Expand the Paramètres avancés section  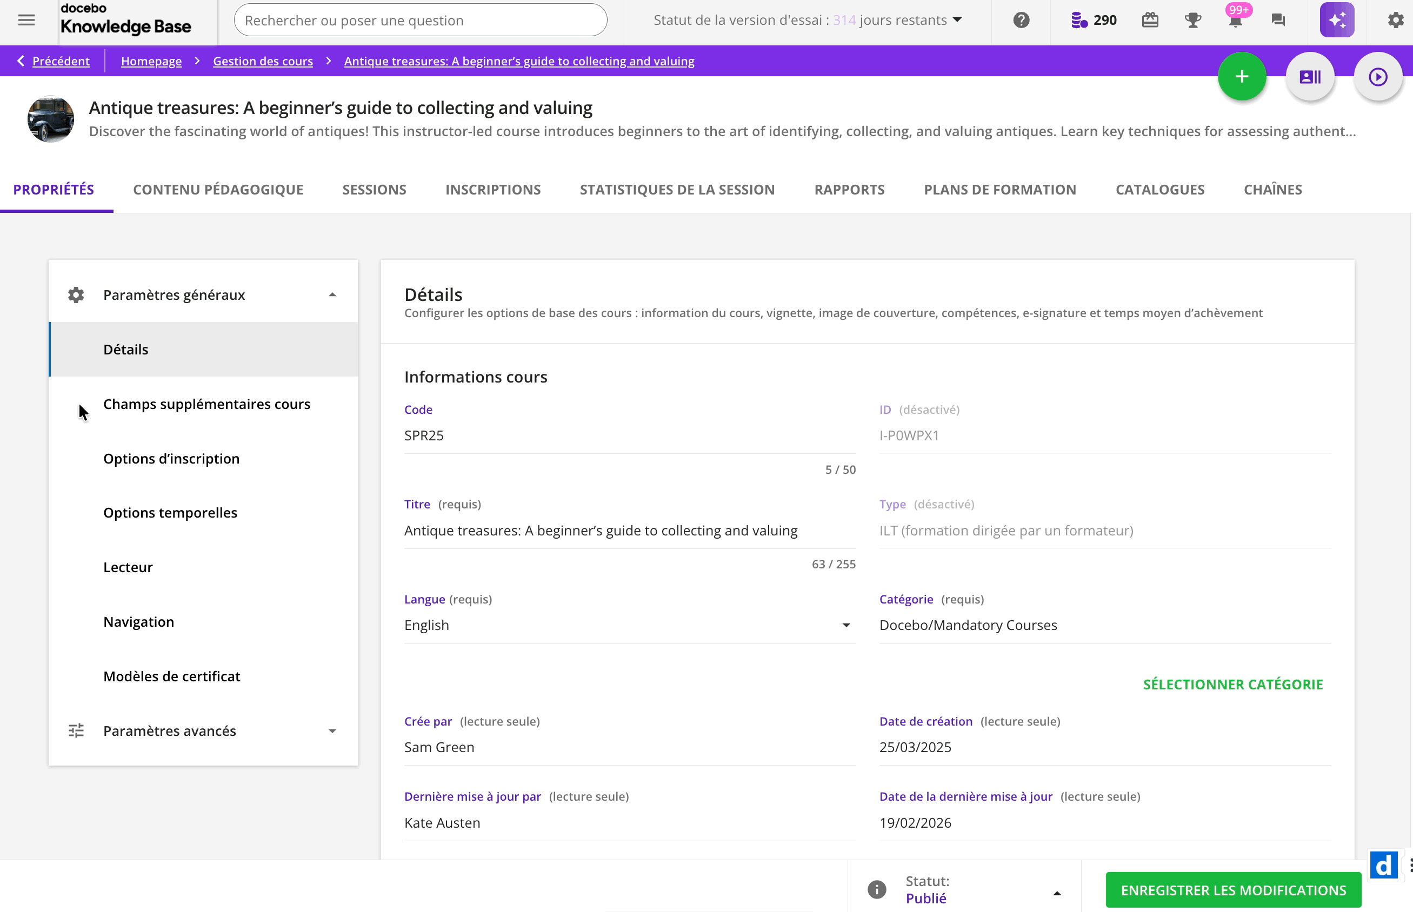coord(332,731)
